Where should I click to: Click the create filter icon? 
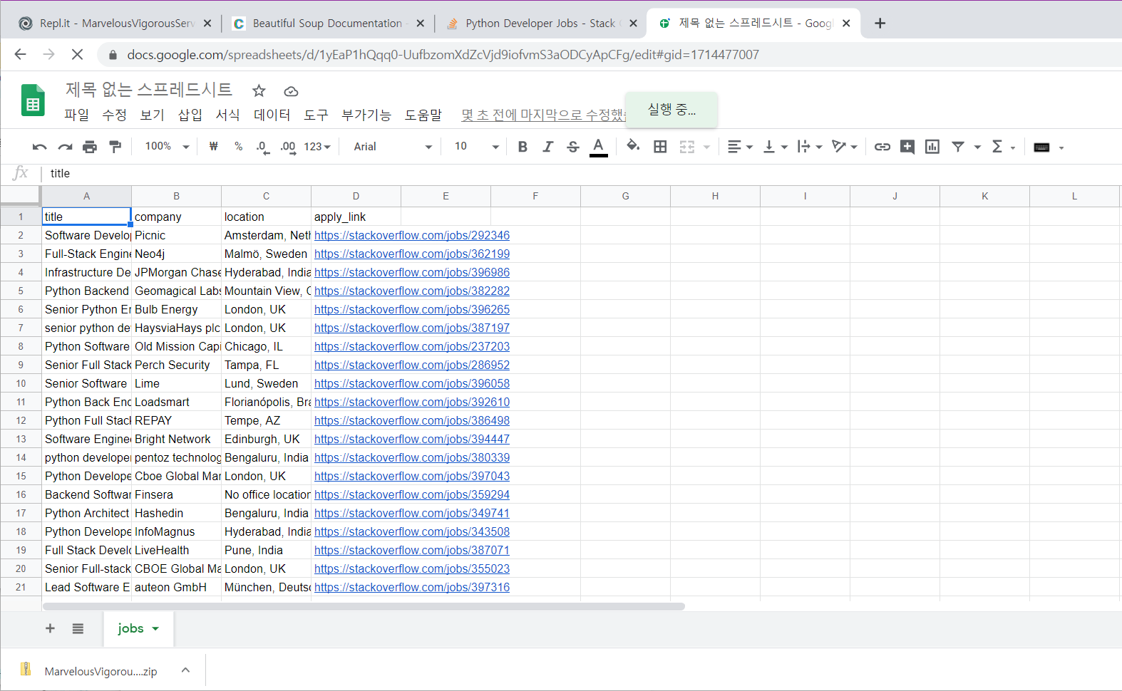(x=959, y=147)
